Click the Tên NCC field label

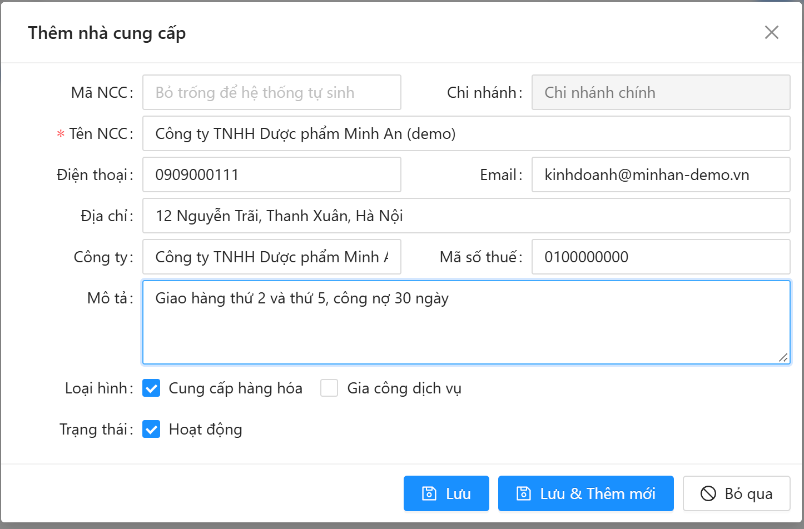click(98, 133)
